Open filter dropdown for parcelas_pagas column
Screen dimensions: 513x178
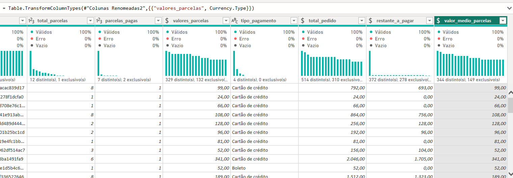click(158, 21)
